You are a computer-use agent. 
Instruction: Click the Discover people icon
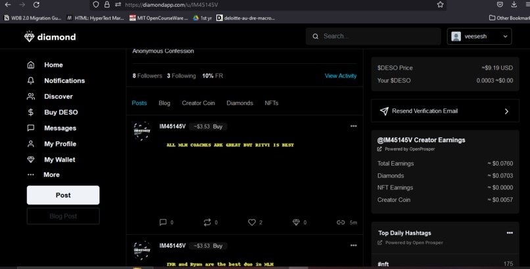[31, 96]
